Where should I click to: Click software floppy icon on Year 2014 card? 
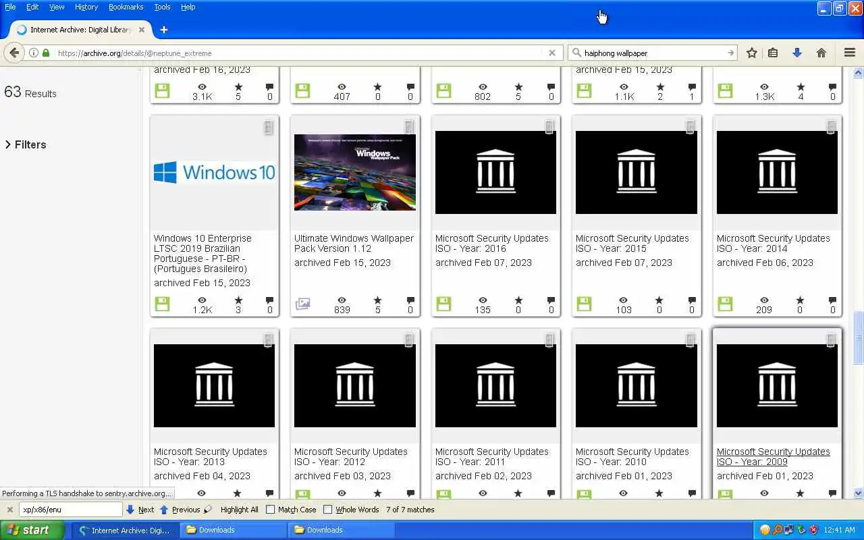pyautogui.click(x=725, y=304)
